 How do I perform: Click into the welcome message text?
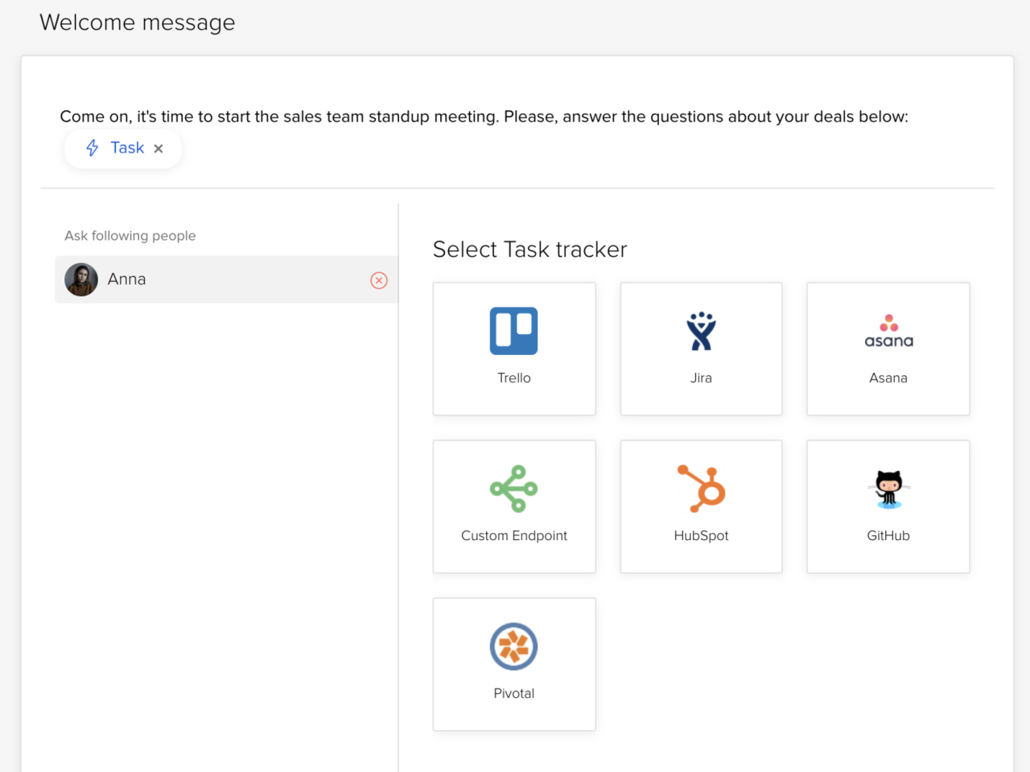coord(484,117)
